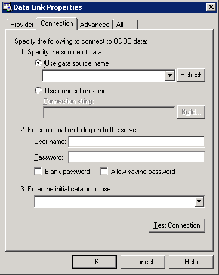The width and height of the screenshot is (219, 275).
Task: Select the Use data source name radio button
Action: tap(38, 63)
